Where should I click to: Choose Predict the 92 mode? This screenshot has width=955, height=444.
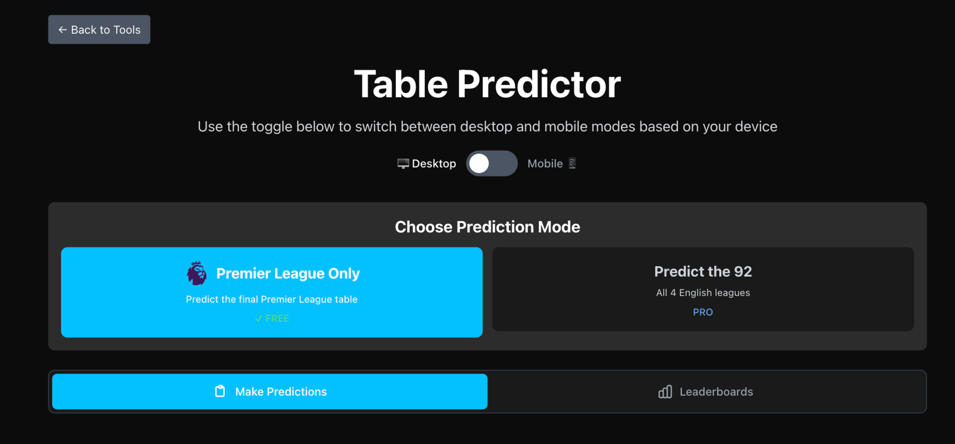coord(703,289)
